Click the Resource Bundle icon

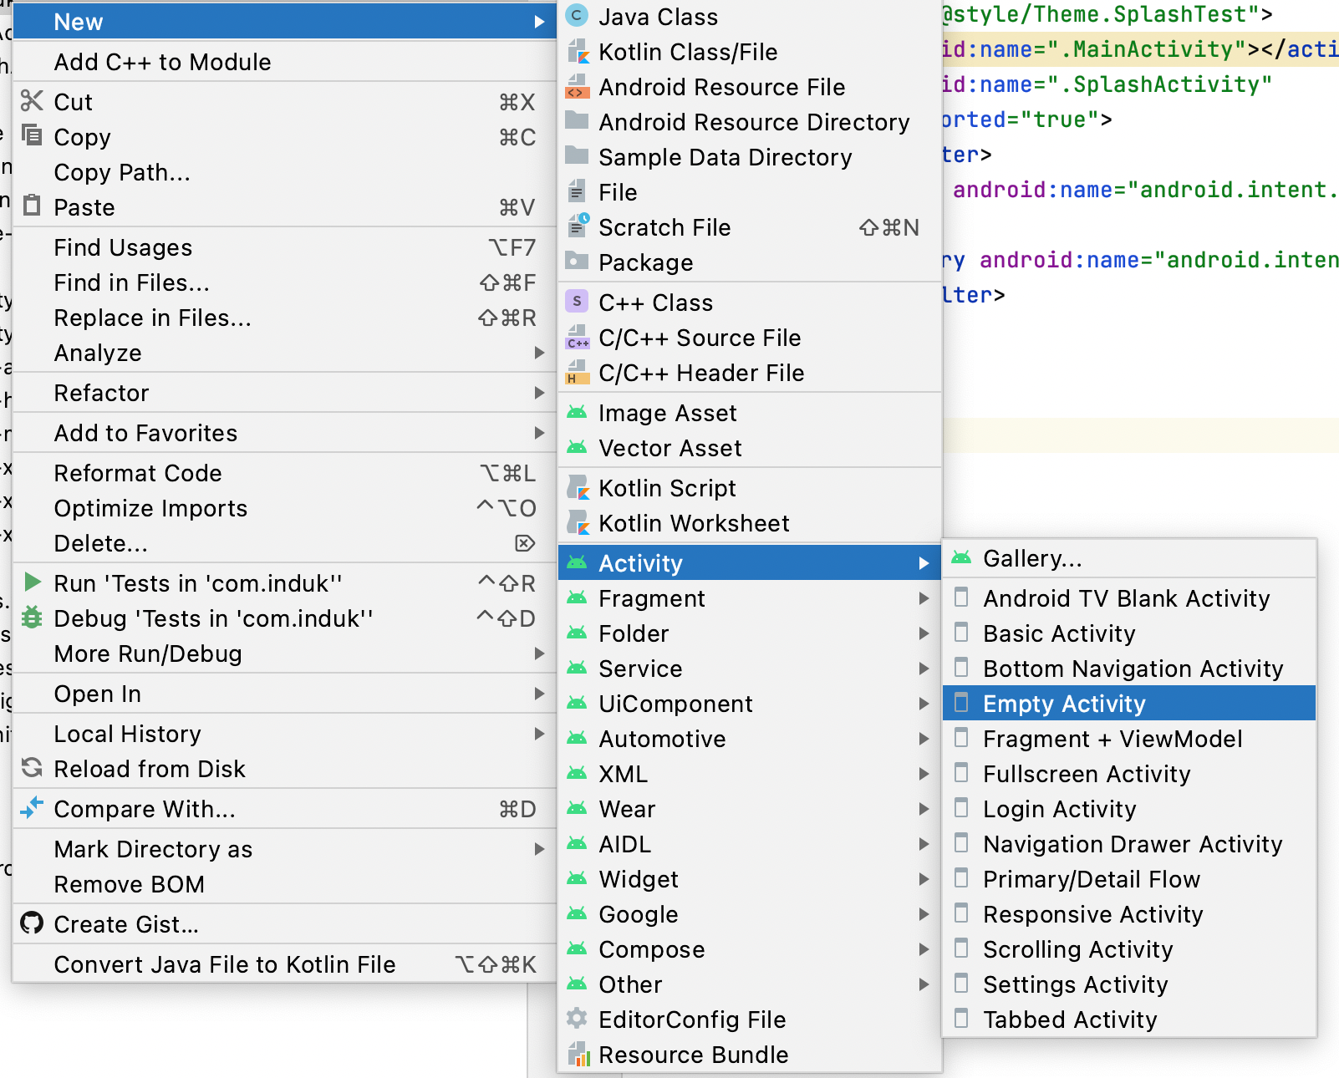coord(577,1054)
